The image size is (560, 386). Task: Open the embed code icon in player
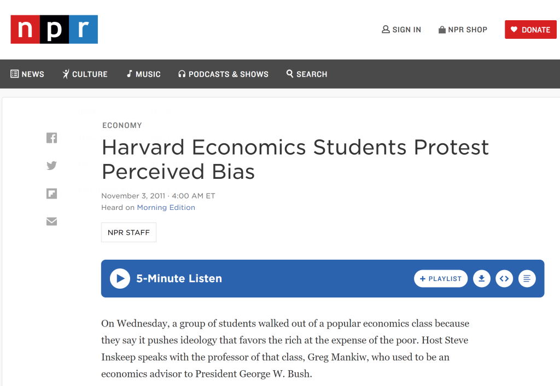point(504,278)
